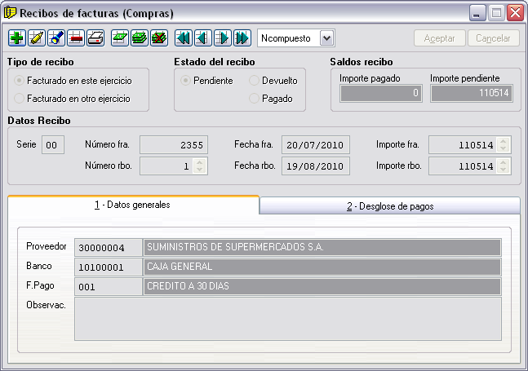528x371 pixels.
Task: Click the Fecha rbo. field 19/08/2010
Action: [316, 166]
